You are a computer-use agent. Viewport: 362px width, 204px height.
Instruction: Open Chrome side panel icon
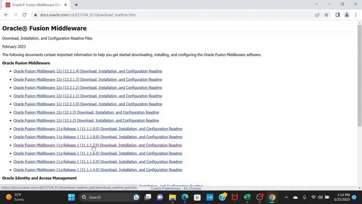[x=338, y=15]
